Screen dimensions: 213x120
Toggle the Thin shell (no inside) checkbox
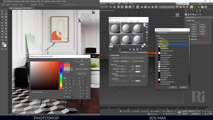[132, 61]
